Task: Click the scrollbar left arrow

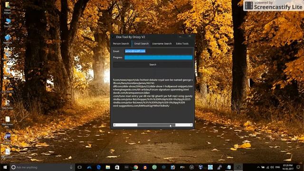Action: (114, 125)
